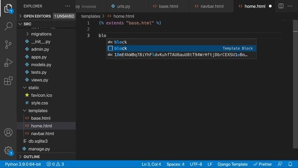The image size is (298, 168).
Task: Click the templates breadcrumb segment
Action: coord(91,16)
